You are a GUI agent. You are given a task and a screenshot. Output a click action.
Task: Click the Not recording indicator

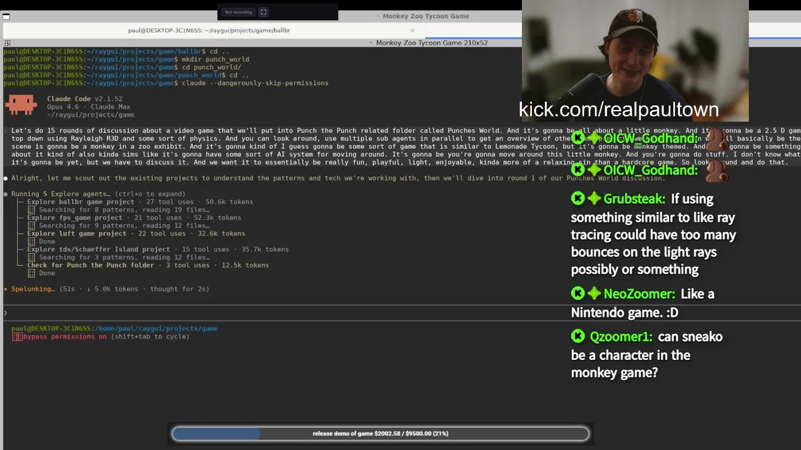(x=238, y=12)
